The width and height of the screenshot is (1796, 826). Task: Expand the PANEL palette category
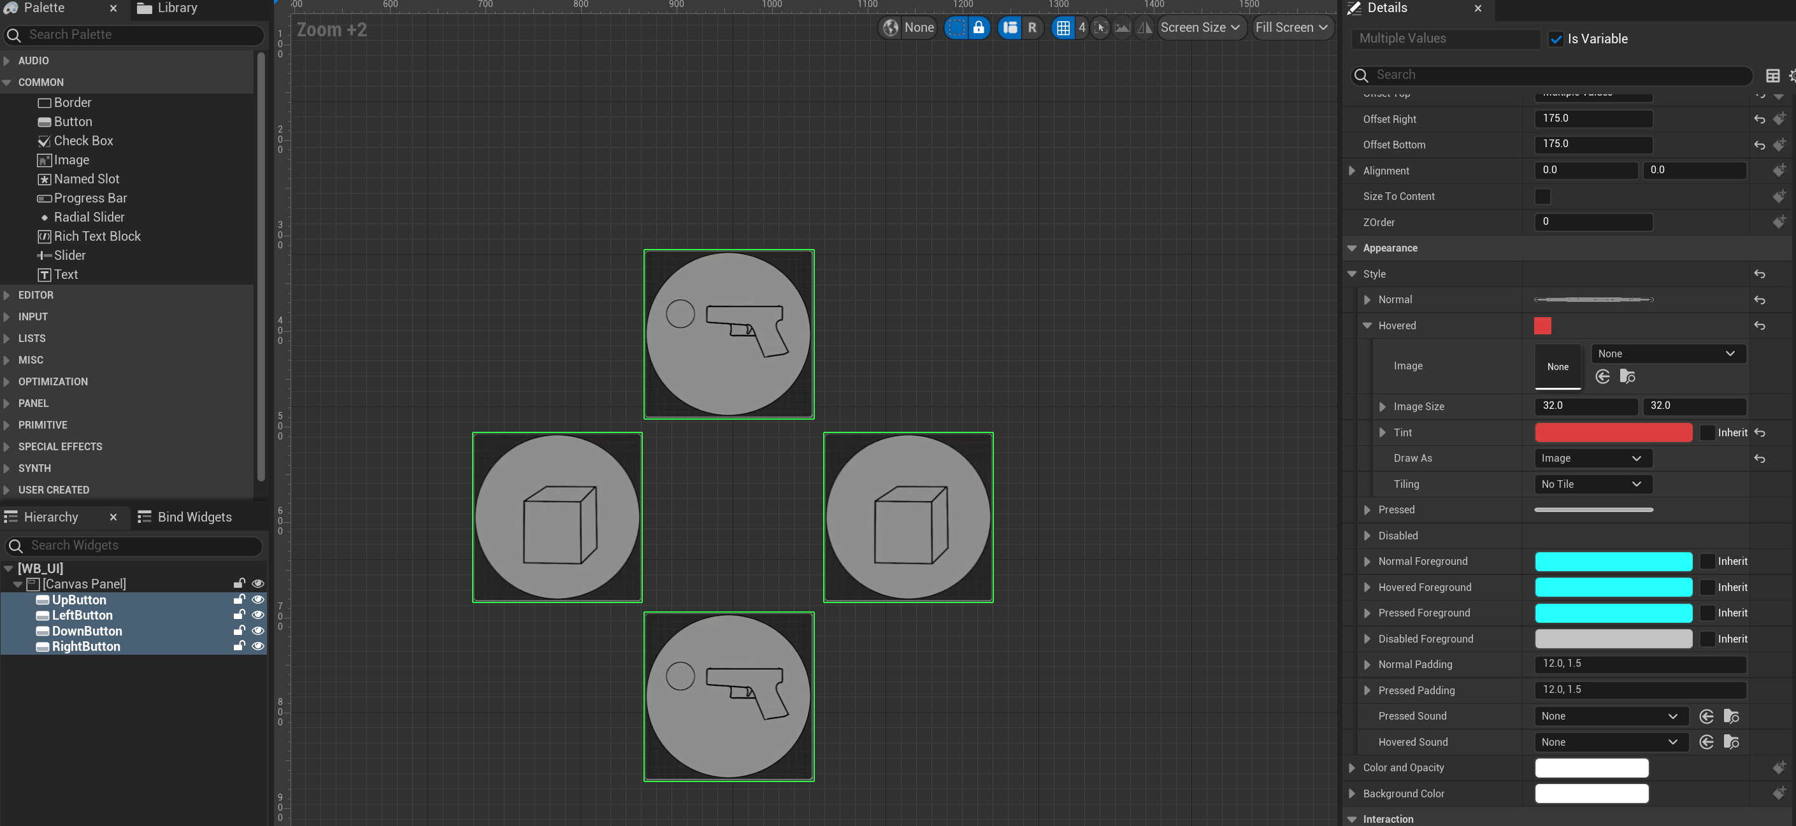pos(32,403)
